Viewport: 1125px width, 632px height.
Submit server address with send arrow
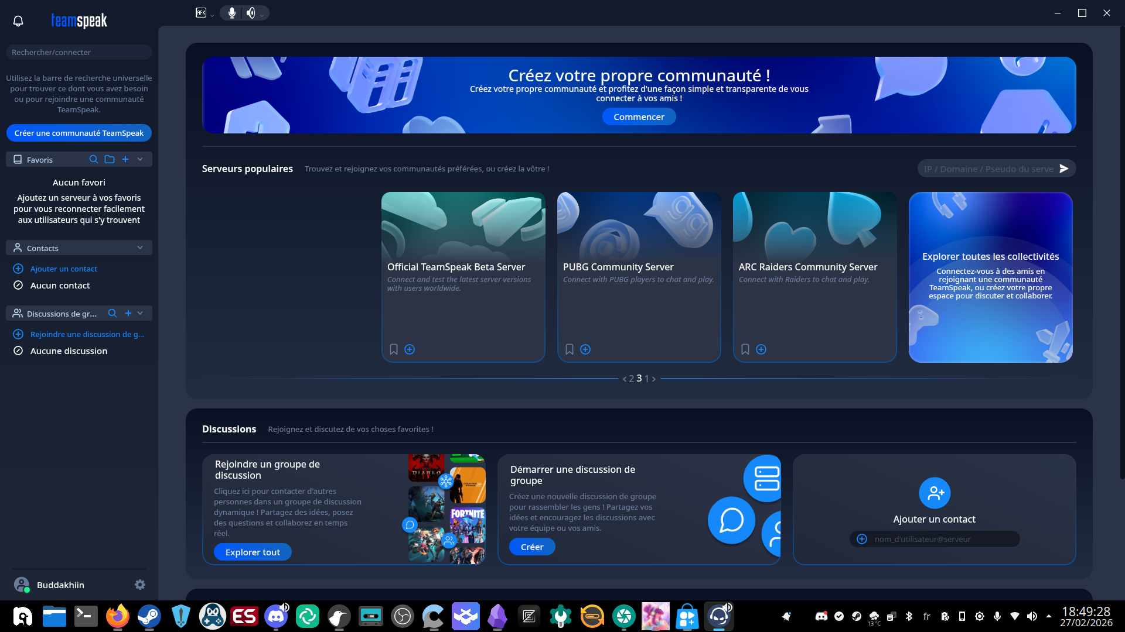coord(1064,169)
